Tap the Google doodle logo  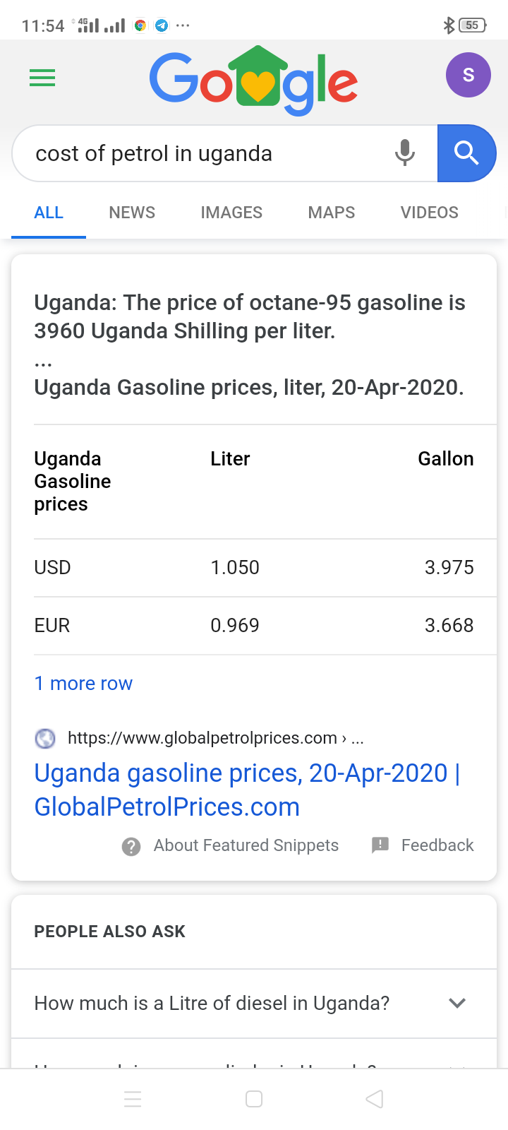pos(253,81)
